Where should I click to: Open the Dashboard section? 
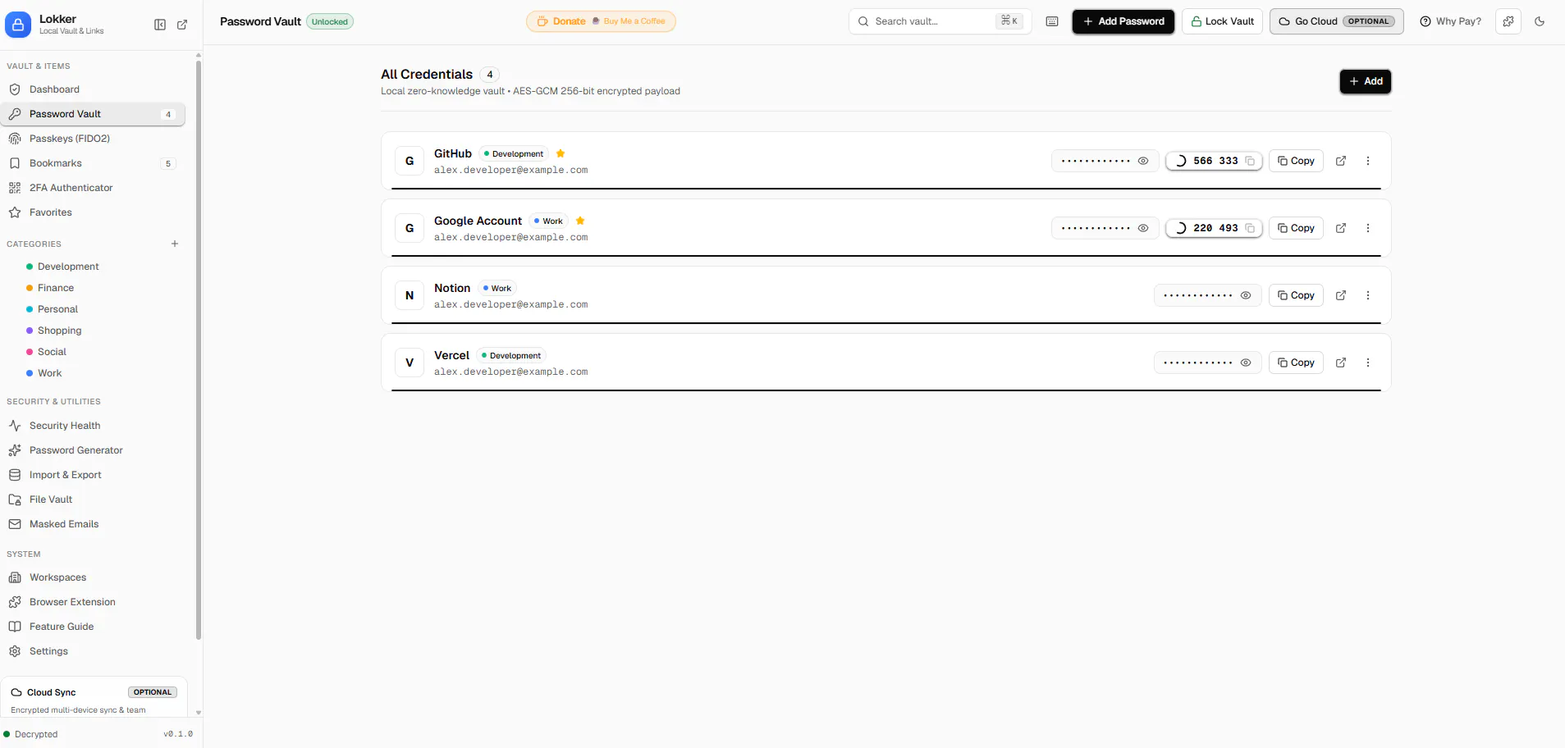pos(93,89)
